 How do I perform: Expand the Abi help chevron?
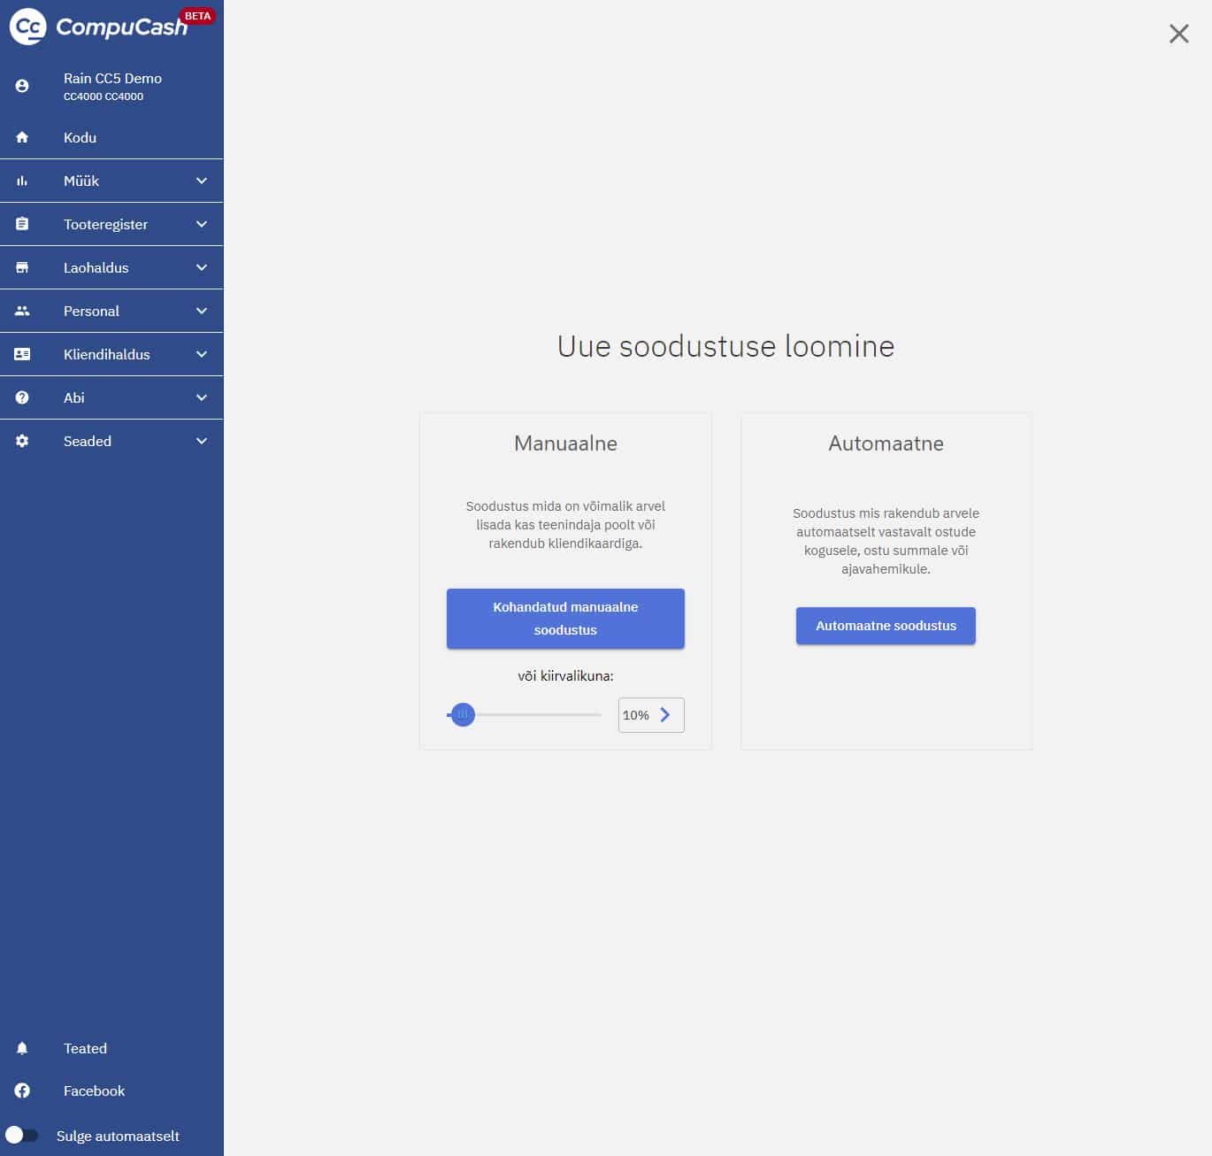click(x=202, y=397)
